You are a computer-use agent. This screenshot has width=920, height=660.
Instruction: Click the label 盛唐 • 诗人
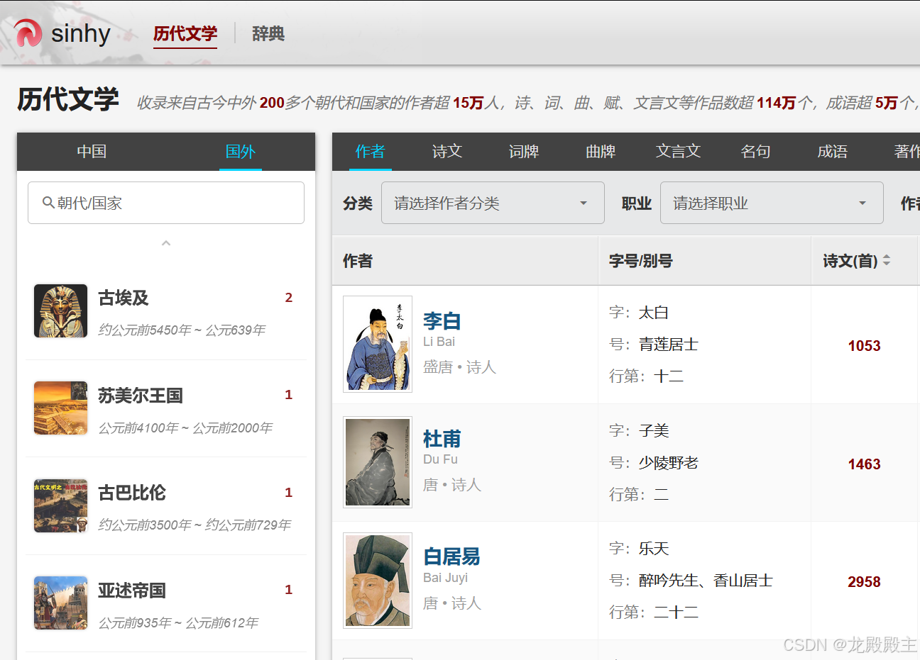[x=459, y=367]
